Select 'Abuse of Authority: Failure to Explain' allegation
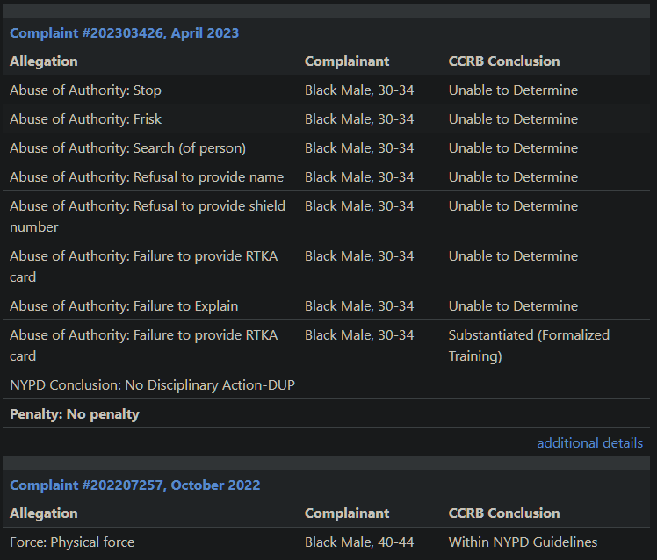Image resolution: width=657 pixels, height=560 pixels. click(x=124, y=305)
